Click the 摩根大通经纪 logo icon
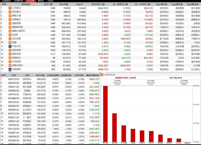This screenshot has height=145, width=201. point(10,31)
